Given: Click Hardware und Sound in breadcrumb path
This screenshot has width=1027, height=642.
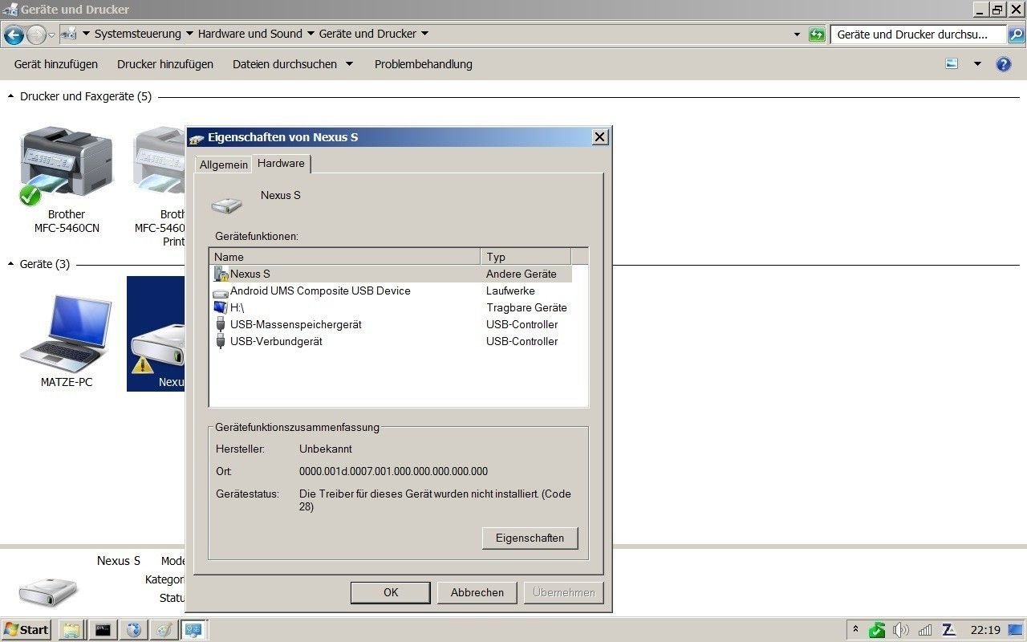Looking at the screenshot, I should tap(250, 34).
